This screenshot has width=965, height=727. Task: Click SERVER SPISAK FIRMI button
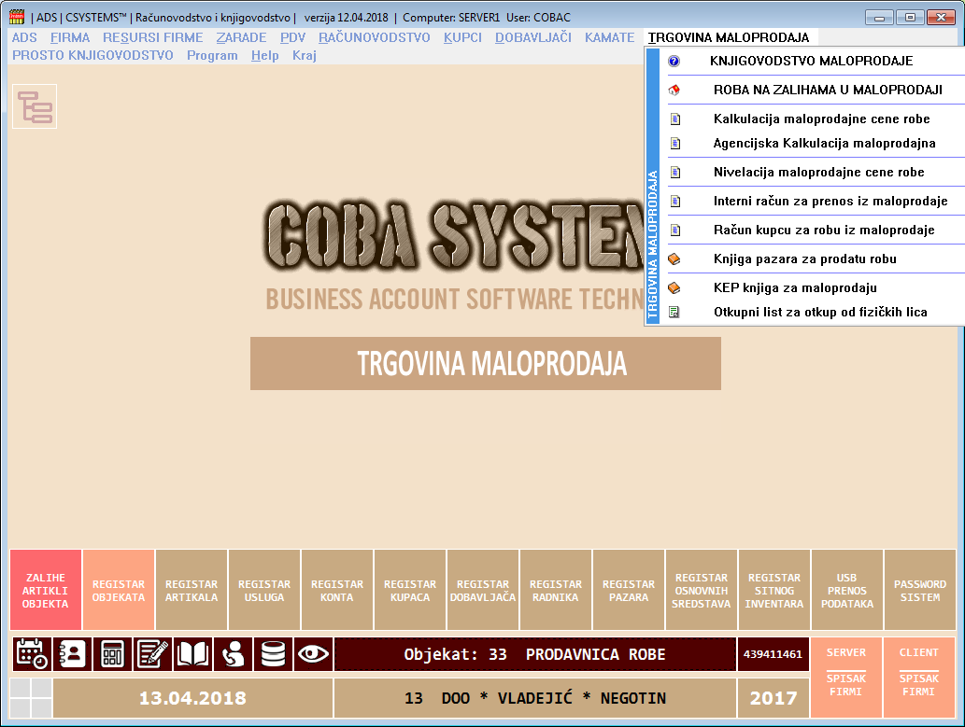point(846,678)
